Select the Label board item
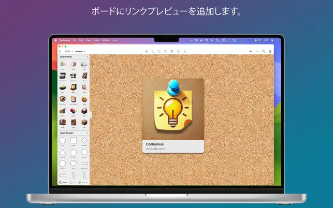Image resolution: width=333 pixels, height=208 pixels. click(63, 64)
